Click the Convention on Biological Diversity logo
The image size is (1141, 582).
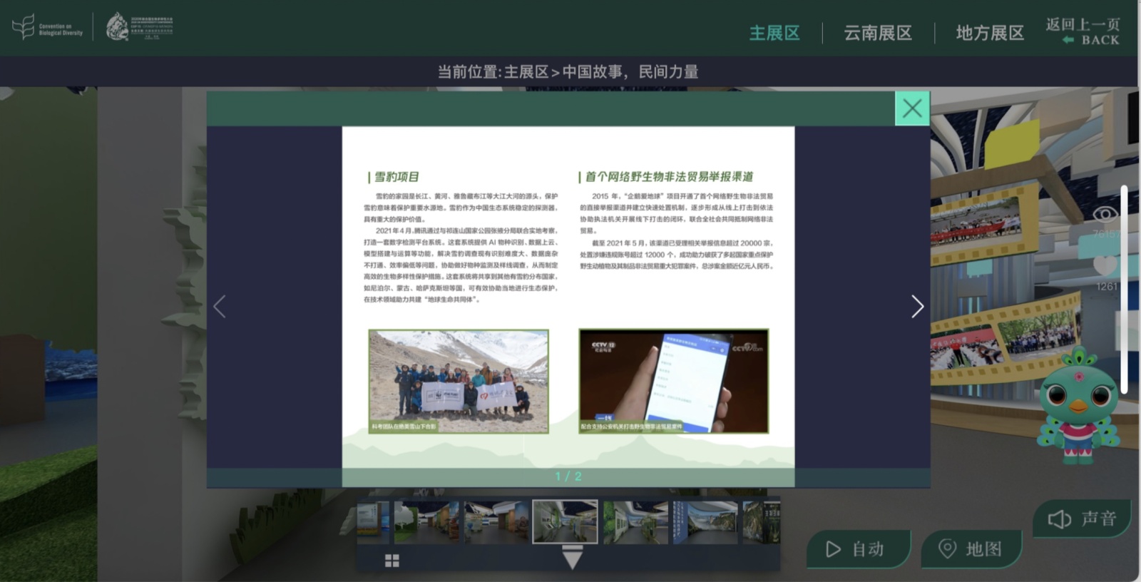coord(48,27)
